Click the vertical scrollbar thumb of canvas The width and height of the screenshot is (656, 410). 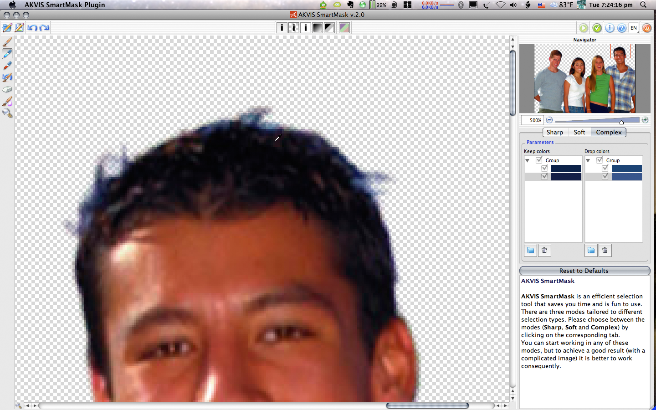click(x=512, y=82)
